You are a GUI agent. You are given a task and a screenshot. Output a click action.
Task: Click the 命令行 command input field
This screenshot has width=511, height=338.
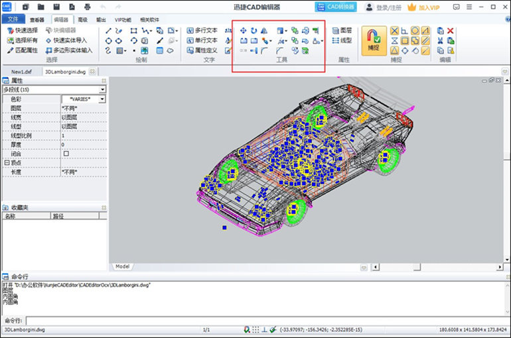click(x=265, y=320)
